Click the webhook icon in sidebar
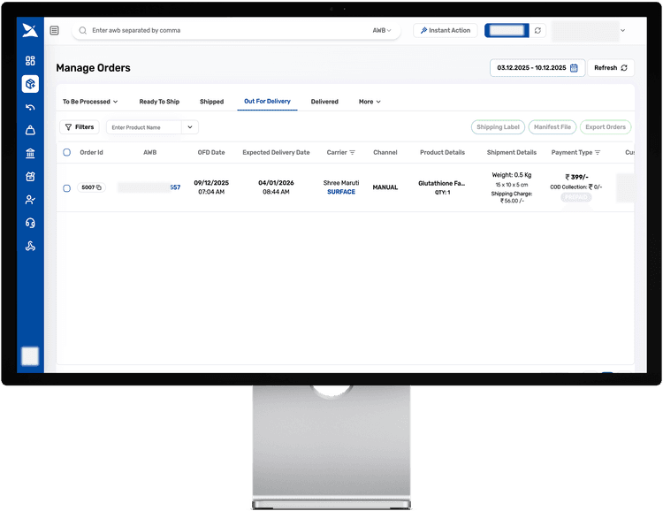The image size is (663, 511). (x=30, y=247)
